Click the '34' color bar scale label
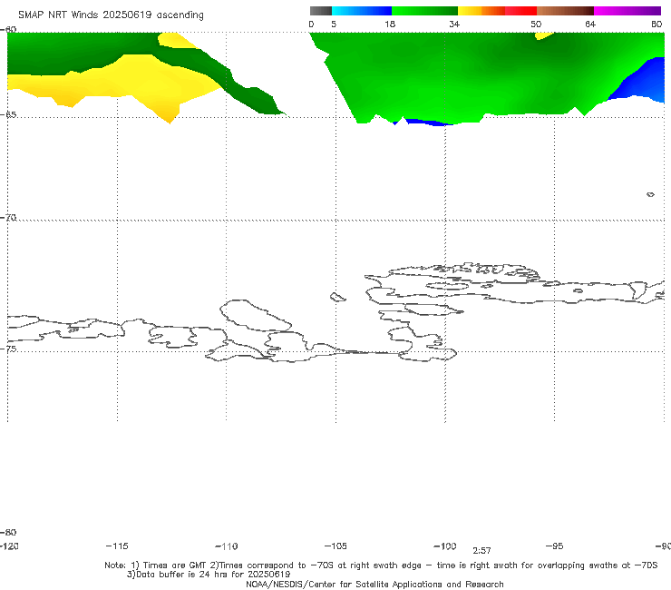671x590 pixels. pos(454,25)
